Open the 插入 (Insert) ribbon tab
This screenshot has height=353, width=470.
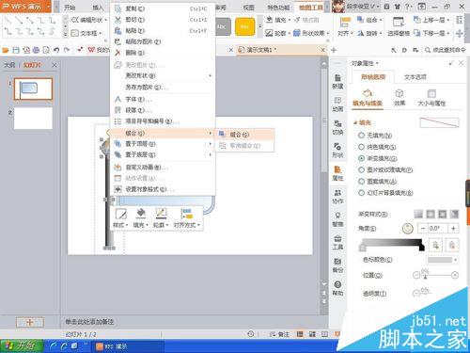pyautogui.click(x=98, y=8)
